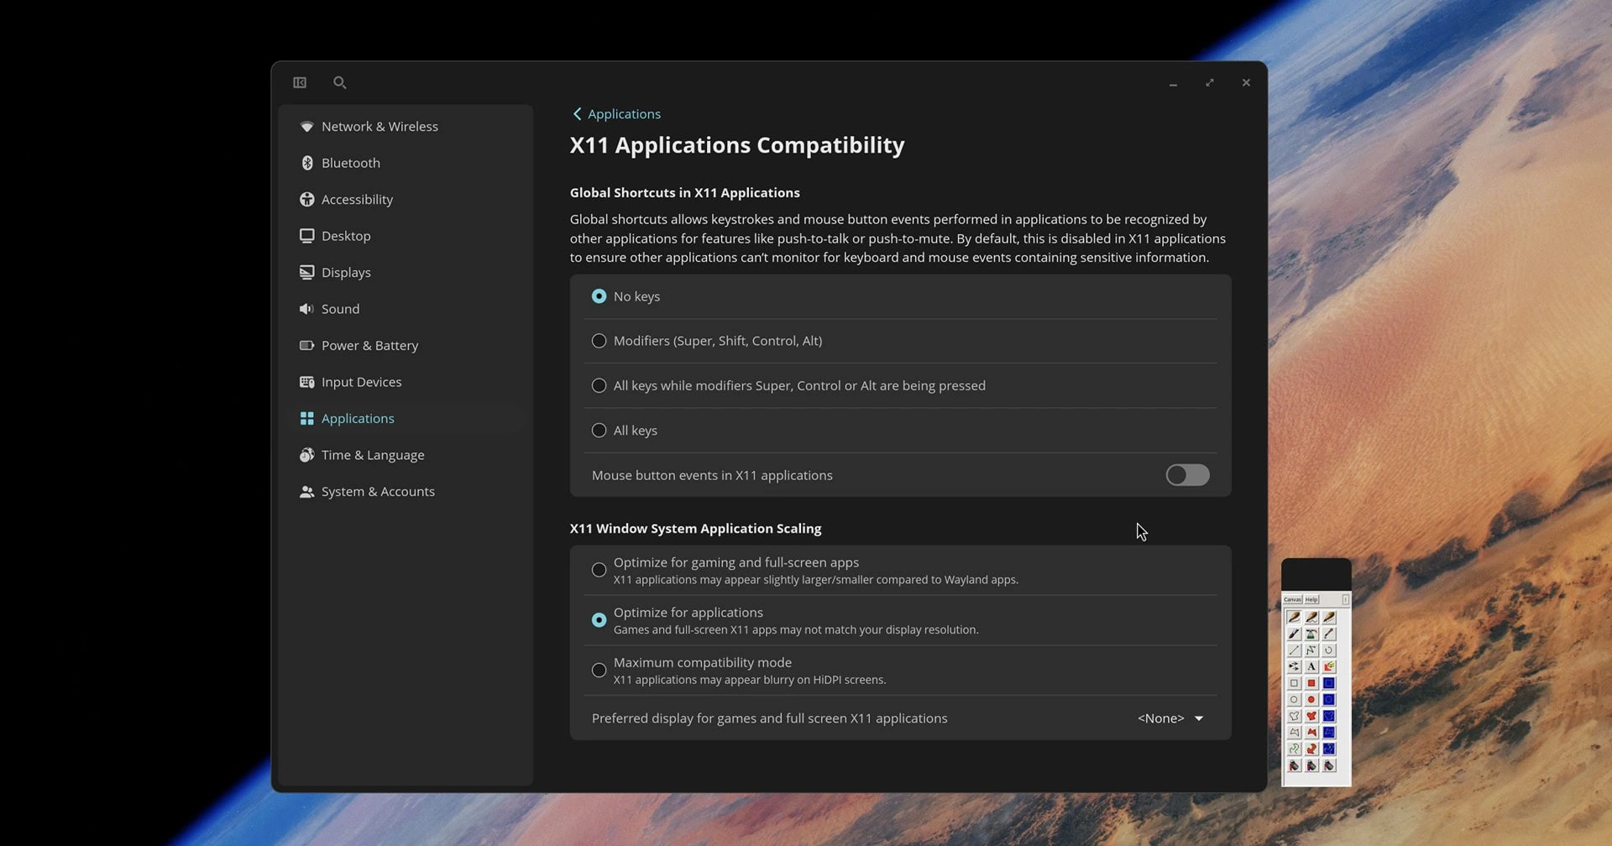Viewport: 1612px width, 846px height.
Task: Open the Accessibility settings page
Action: 406,199
